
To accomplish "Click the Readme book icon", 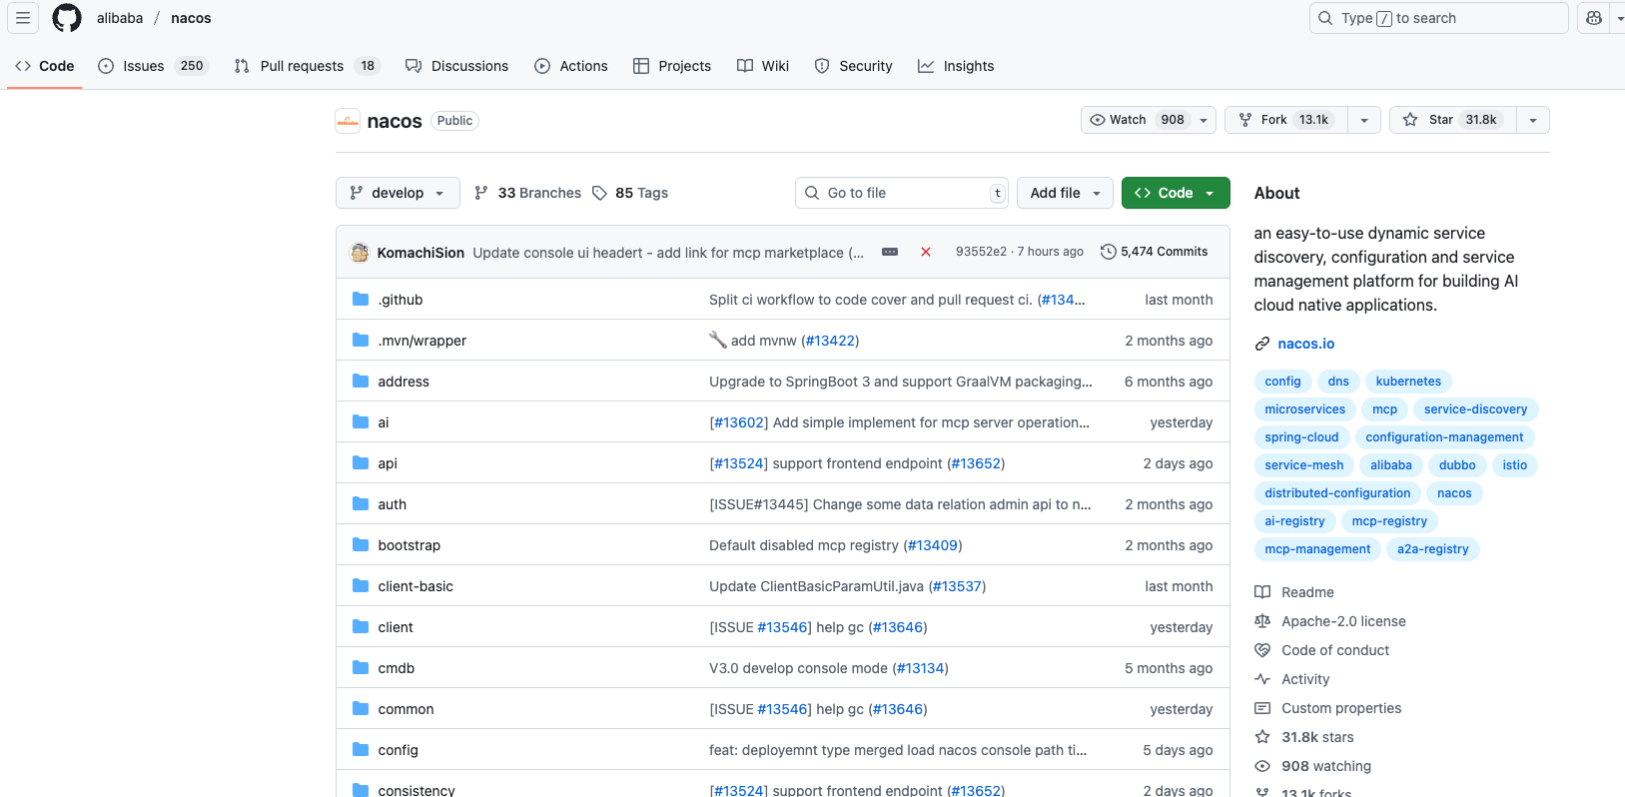I will pos(1262,592).
